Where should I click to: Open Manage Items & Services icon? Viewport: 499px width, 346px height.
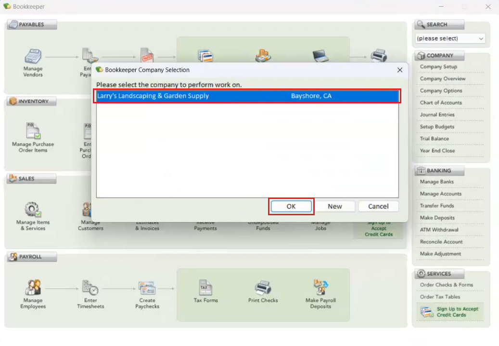click(32, 210)
